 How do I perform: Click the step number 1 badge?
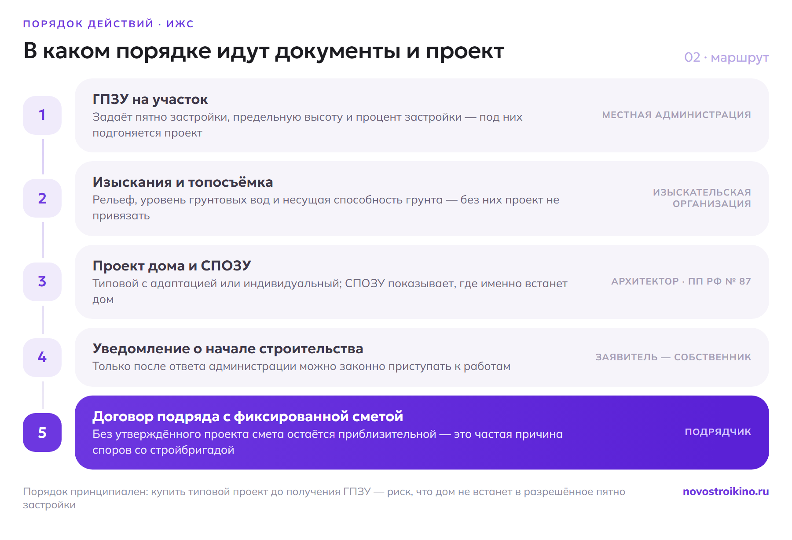[42, 115]
